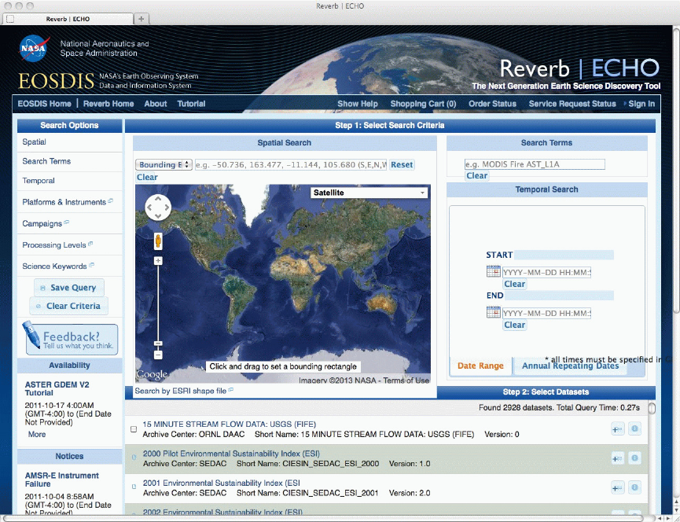Click the map zoom-in plus button
This screenshot has height=522, width=680.
tap(158, 260)
